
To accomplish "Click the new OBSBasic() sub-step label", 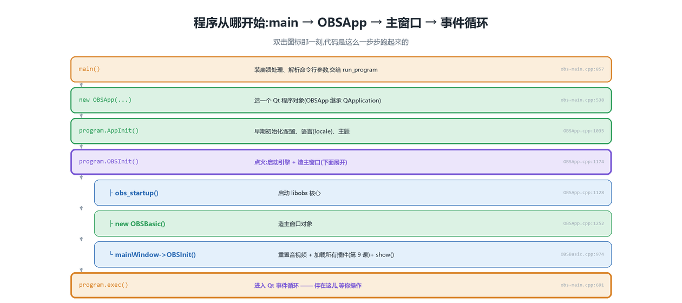I will [x=137, y=224].
